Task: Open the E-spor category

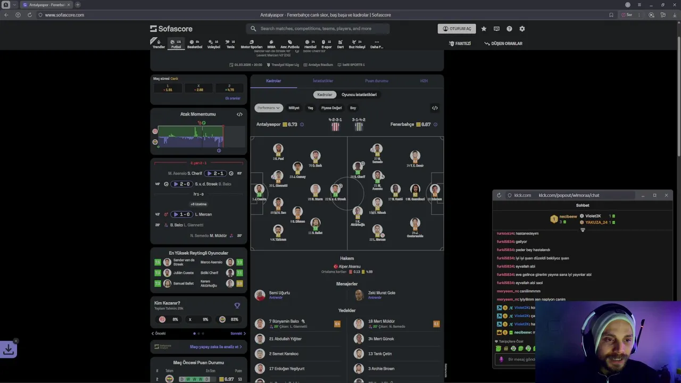Action: point(327,44)
